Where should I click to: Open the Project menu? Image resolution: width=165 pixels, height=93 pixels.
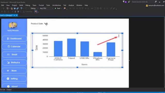point(14,5)
